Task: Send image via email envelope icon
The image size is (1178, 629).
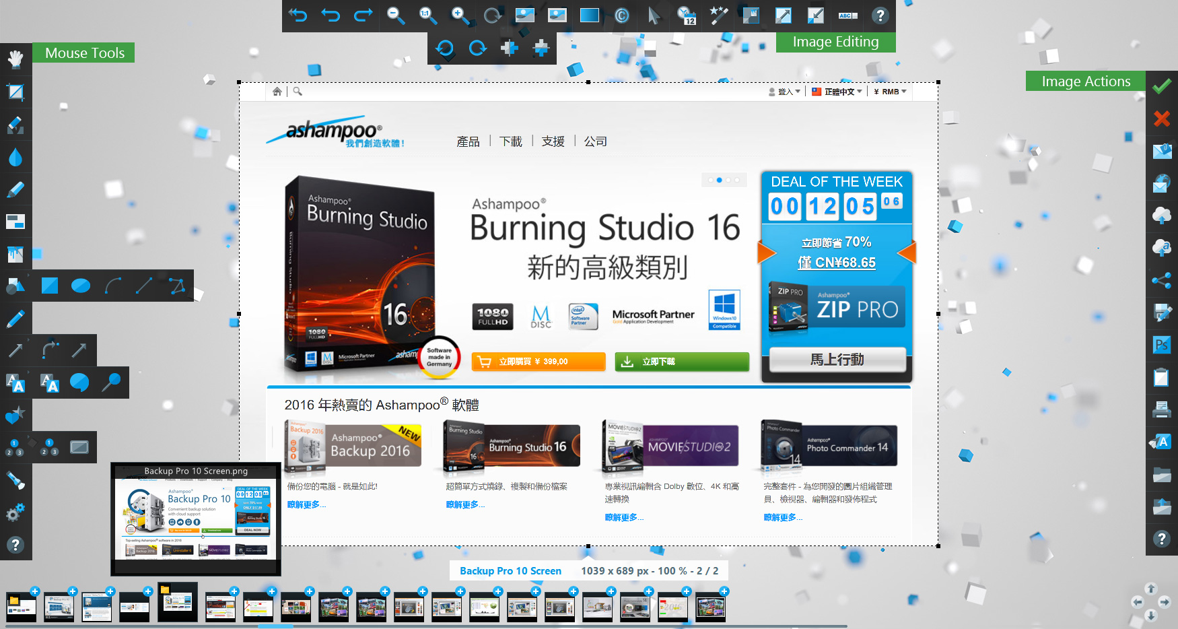Action: 1161,152
